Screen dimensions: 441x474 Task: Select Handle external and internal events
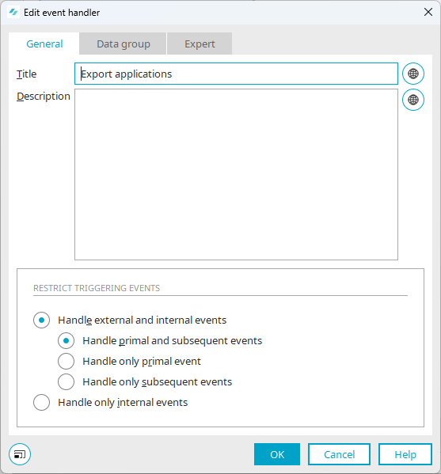41,320
